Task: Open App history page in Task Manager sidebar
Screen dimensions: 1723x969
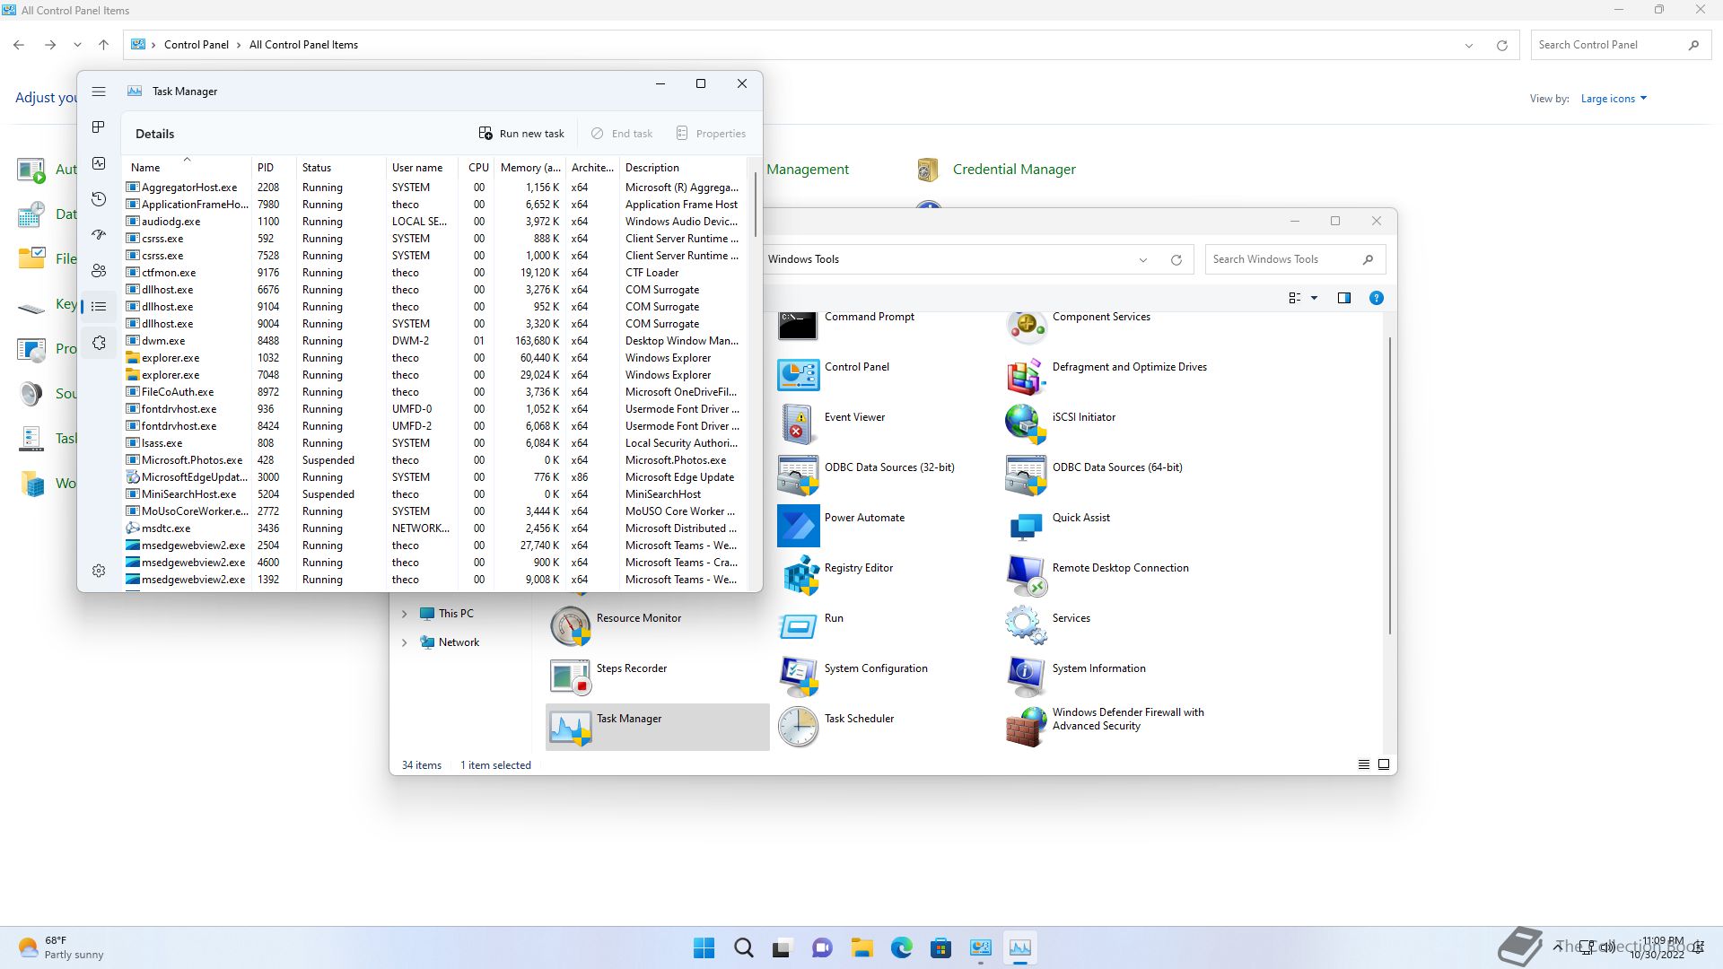Action: (99, 199)
